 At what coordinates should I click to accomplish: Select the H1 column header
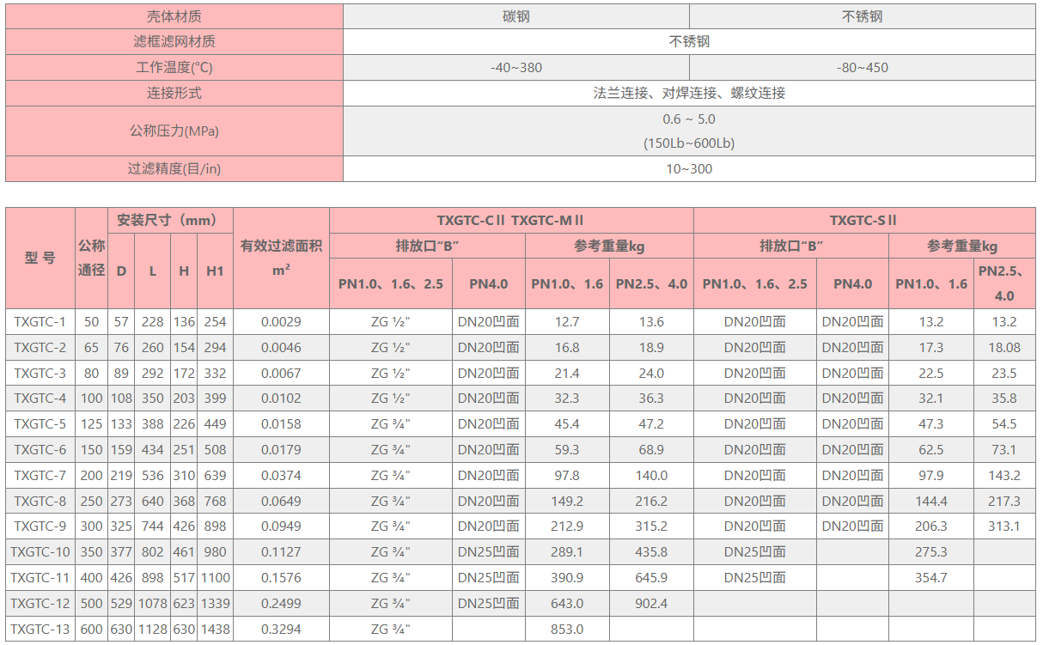click(x=215, y=271)
